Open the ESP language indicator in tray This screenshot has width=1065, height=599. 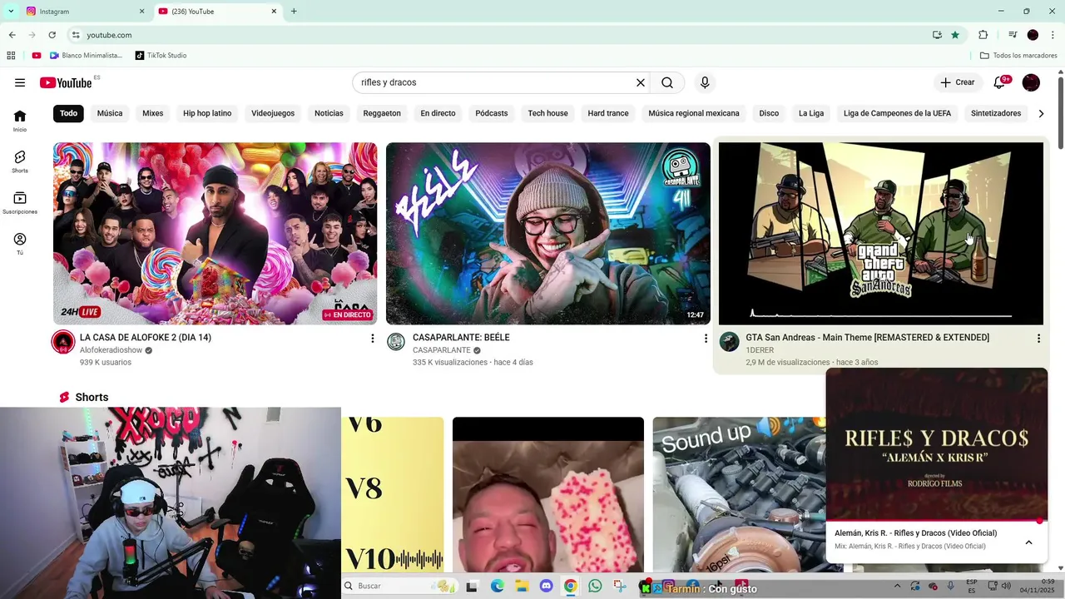971,586
